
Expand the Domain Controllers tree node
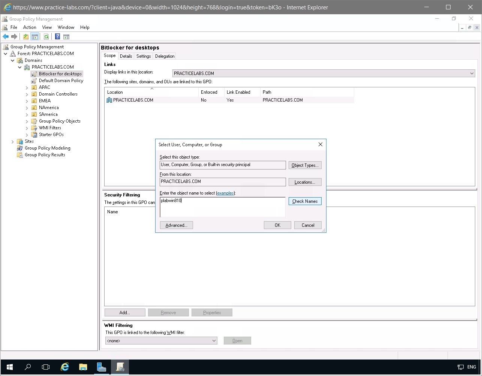coord(26,94)
